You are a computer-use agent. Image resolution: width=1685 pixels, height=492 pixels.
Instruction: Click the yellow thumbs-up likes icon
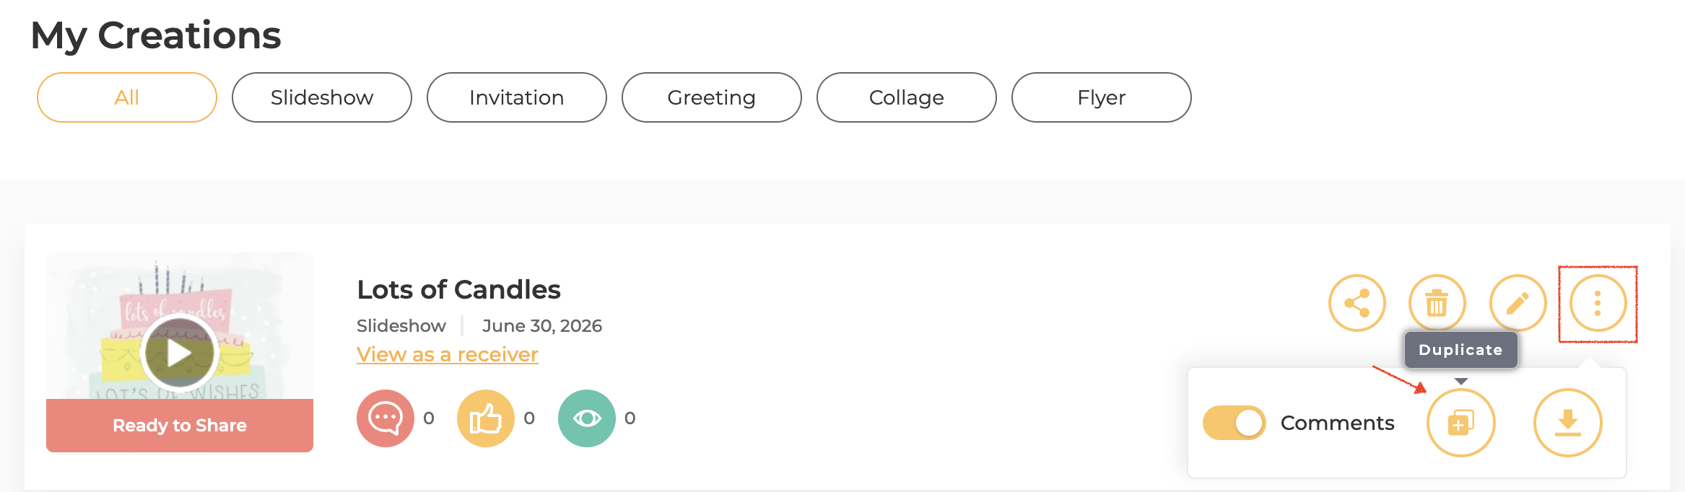486,418
